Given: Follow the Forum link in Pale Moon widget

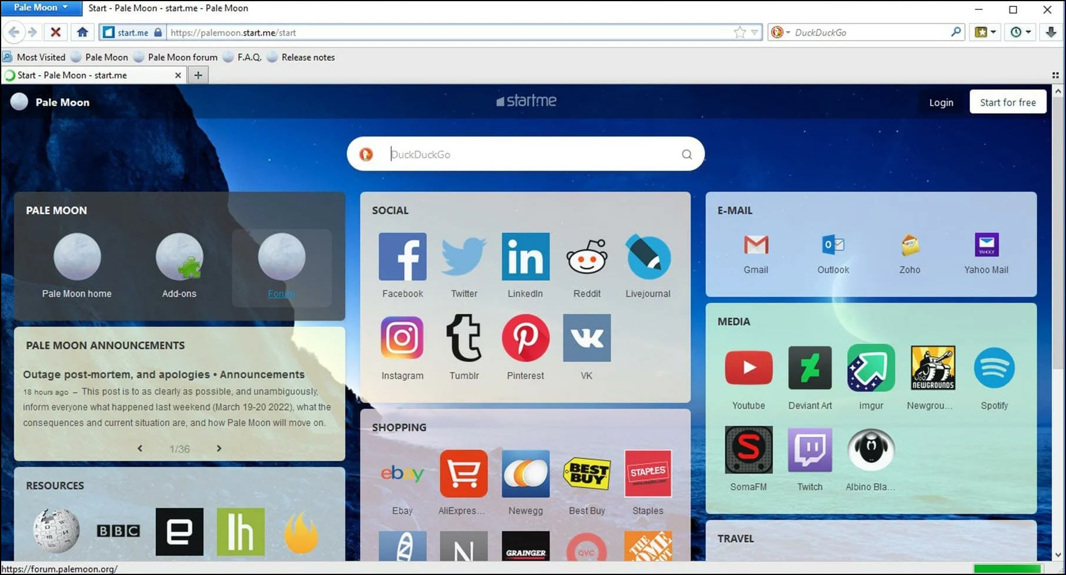Looking at the screenshot, I should coord(282,293).
